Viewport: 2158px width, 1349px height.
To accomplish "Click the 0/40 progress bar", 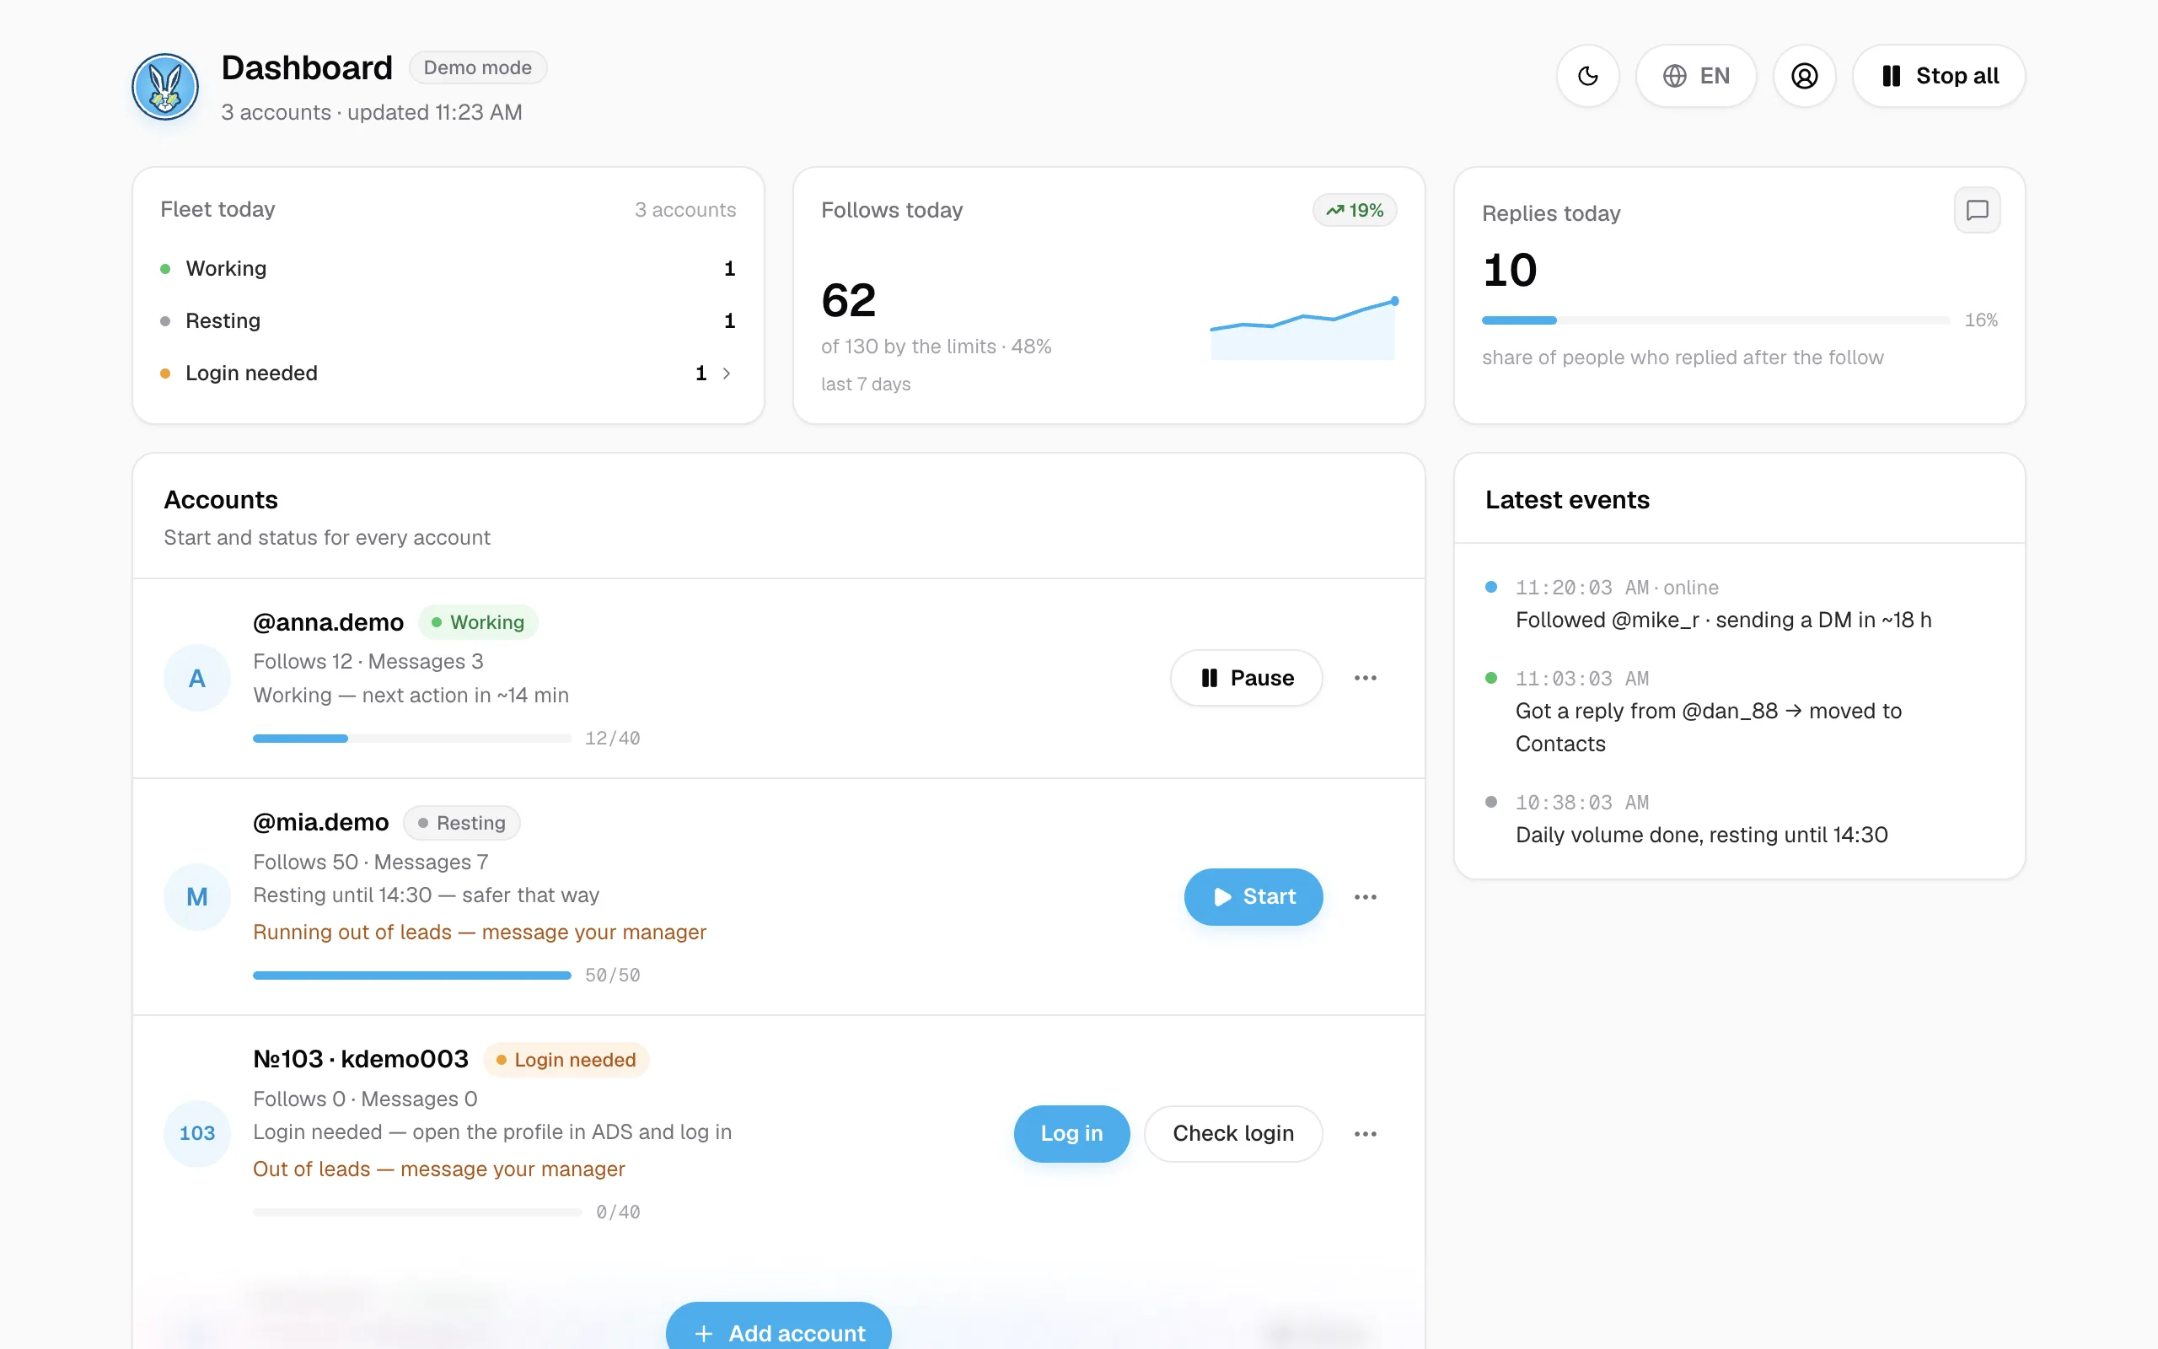I will [417, 1212].
